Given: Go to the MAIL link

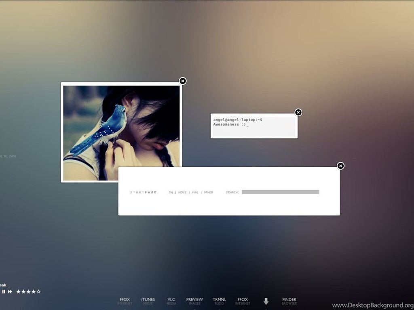Looking at the screenshot, I should (195, 193).
